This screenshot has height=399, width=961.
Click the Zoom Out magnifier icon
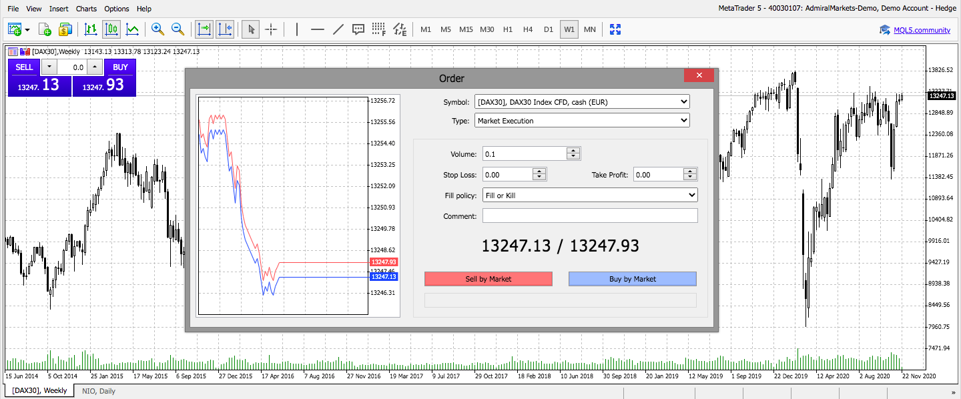click(x=178, y=29)
